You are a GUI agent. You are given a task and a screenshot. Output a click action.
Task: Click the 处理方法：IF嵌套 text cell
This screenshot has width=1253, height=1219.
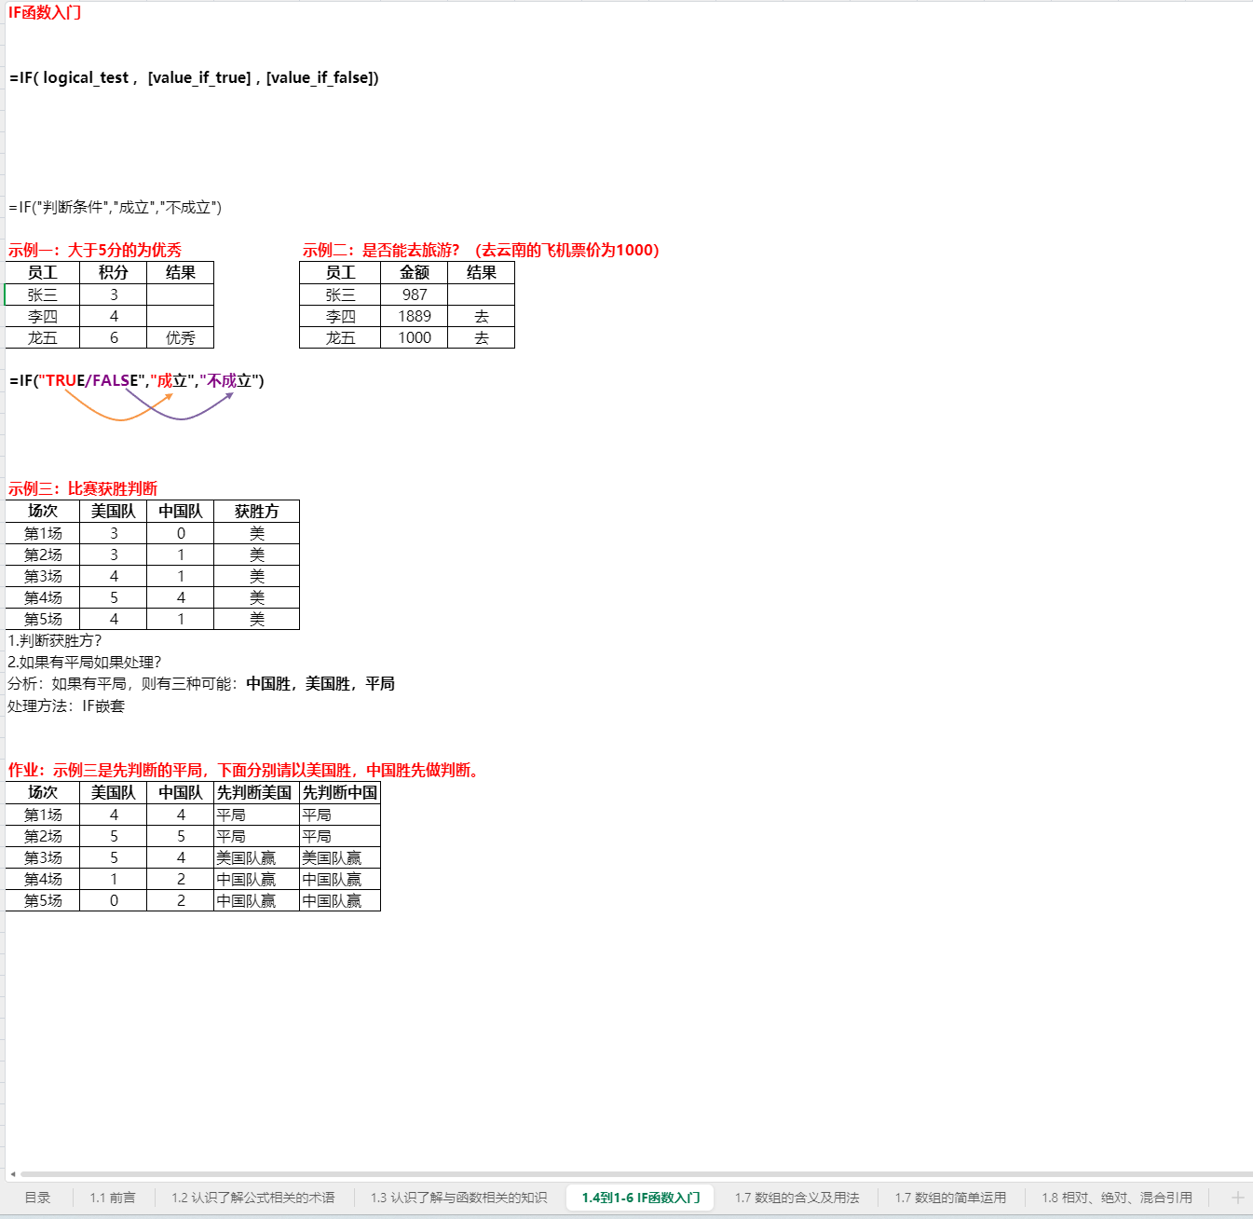66,706
